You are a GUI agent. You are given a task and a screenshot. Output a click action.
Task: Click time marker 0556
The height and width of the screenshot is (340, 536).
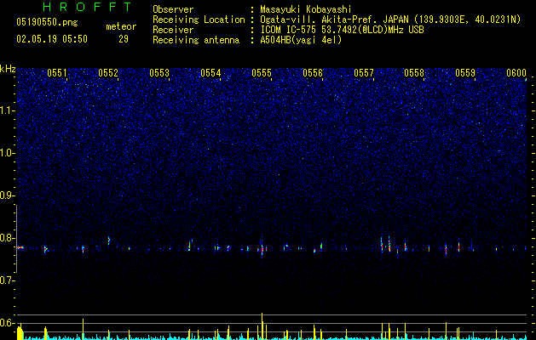pyautogui.click(x=313, y=73)
